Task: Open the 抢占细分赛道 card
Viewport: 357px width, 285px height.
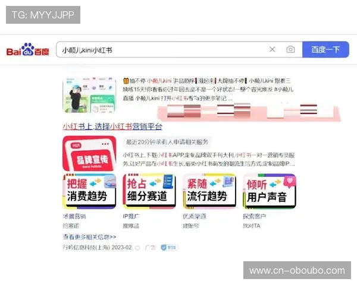Action: pyautogui.click(x=149, y=191)
